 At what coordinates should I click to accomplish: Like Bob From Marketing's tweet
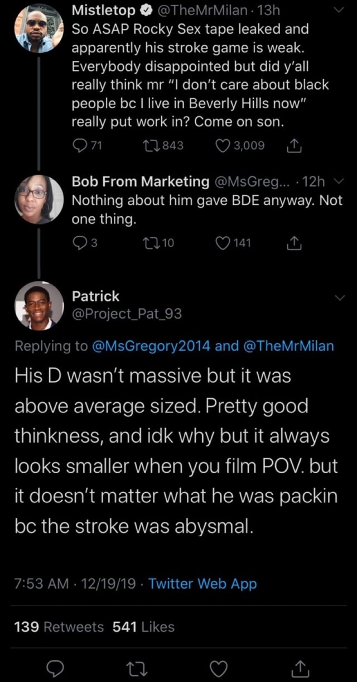click(x=224, y=242)
